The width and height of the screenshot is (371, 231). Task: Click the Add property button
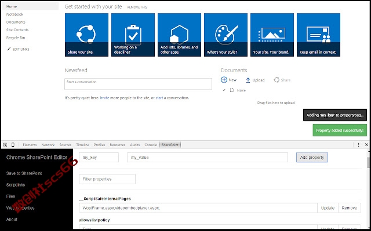tap(312, 157)
